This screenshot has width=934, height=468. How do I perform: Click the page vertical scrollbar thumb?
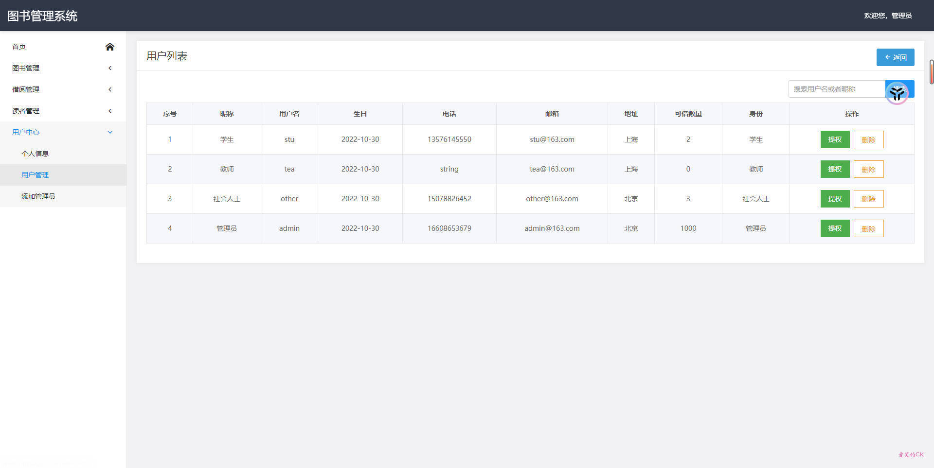[x=932, y=72]
